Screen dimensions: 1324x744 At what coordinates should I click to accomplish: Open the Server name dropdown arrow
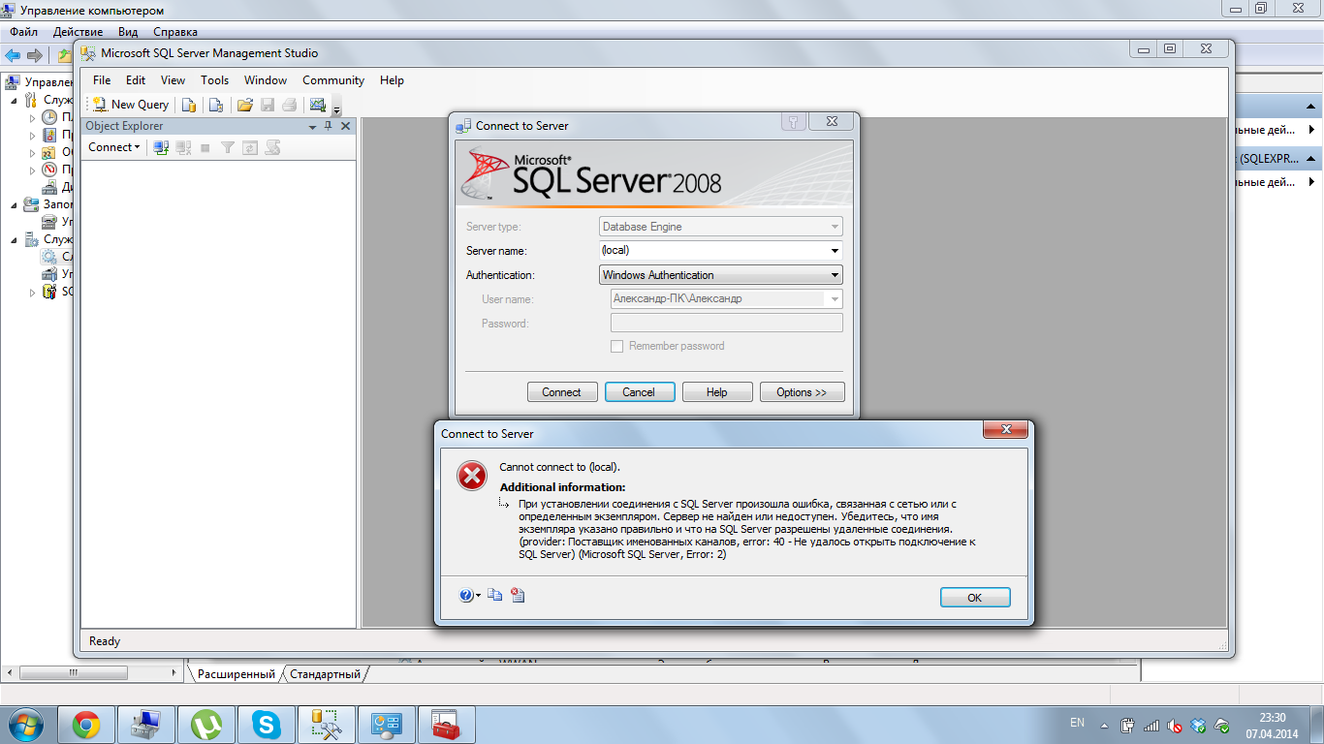pyautogui.click(x=835, y=251)
